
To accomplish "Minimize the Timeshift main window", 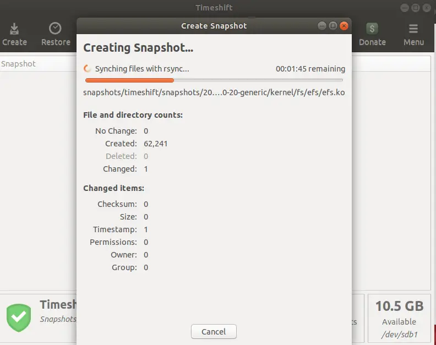I will [x=404, y=8].
